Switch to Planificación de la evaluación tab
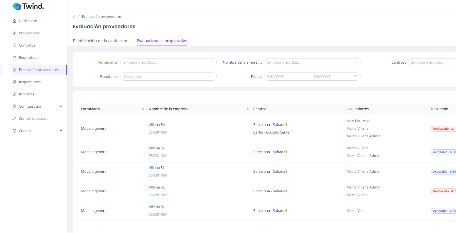 tap(101, 41)
